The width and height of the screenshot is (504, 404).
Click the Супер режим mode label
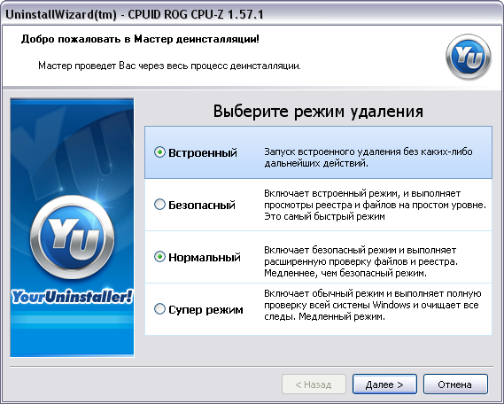[205, 310]
